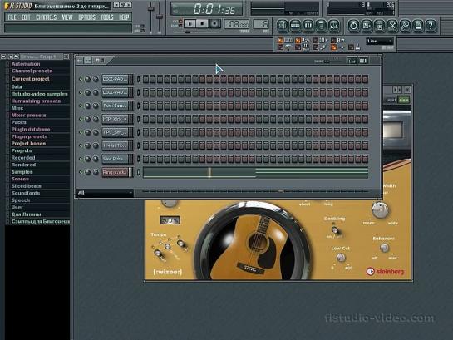Image resolution: width=453 pixels, height=340 pixels.
Task: Open the Line snap dropdown
Action: (x=380, y=41)
